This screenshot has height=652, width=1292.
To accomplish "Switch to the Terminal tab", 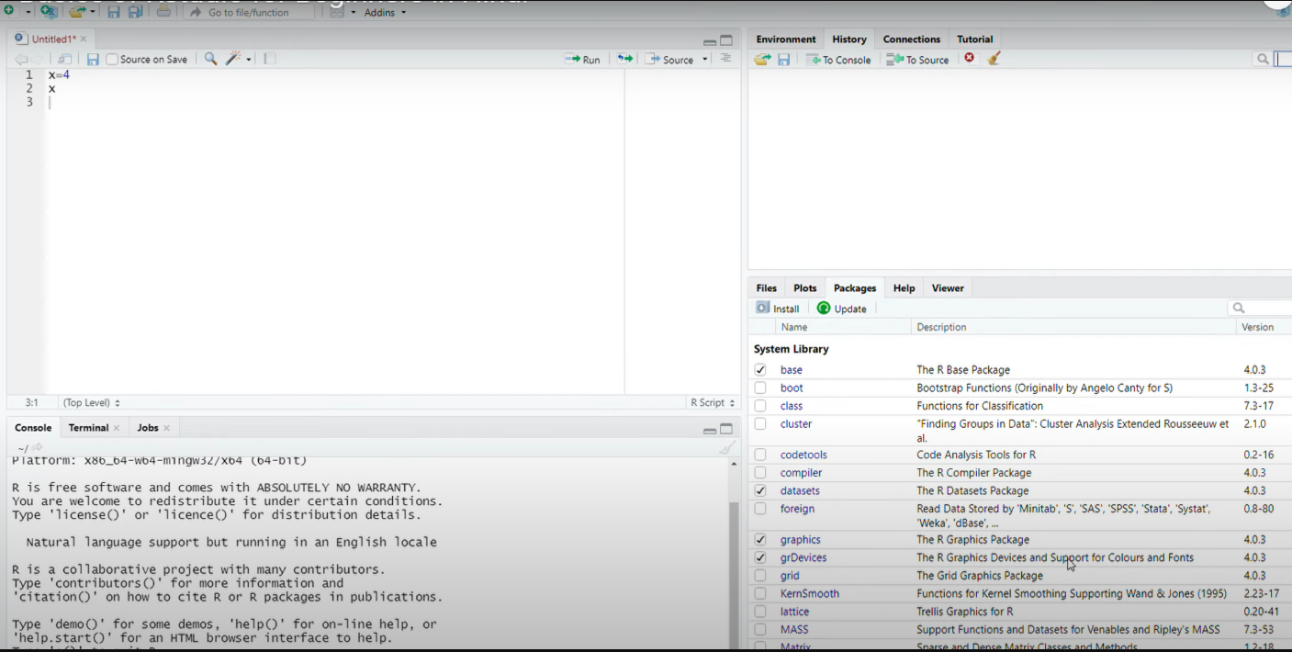I will [x=88, y=428].
